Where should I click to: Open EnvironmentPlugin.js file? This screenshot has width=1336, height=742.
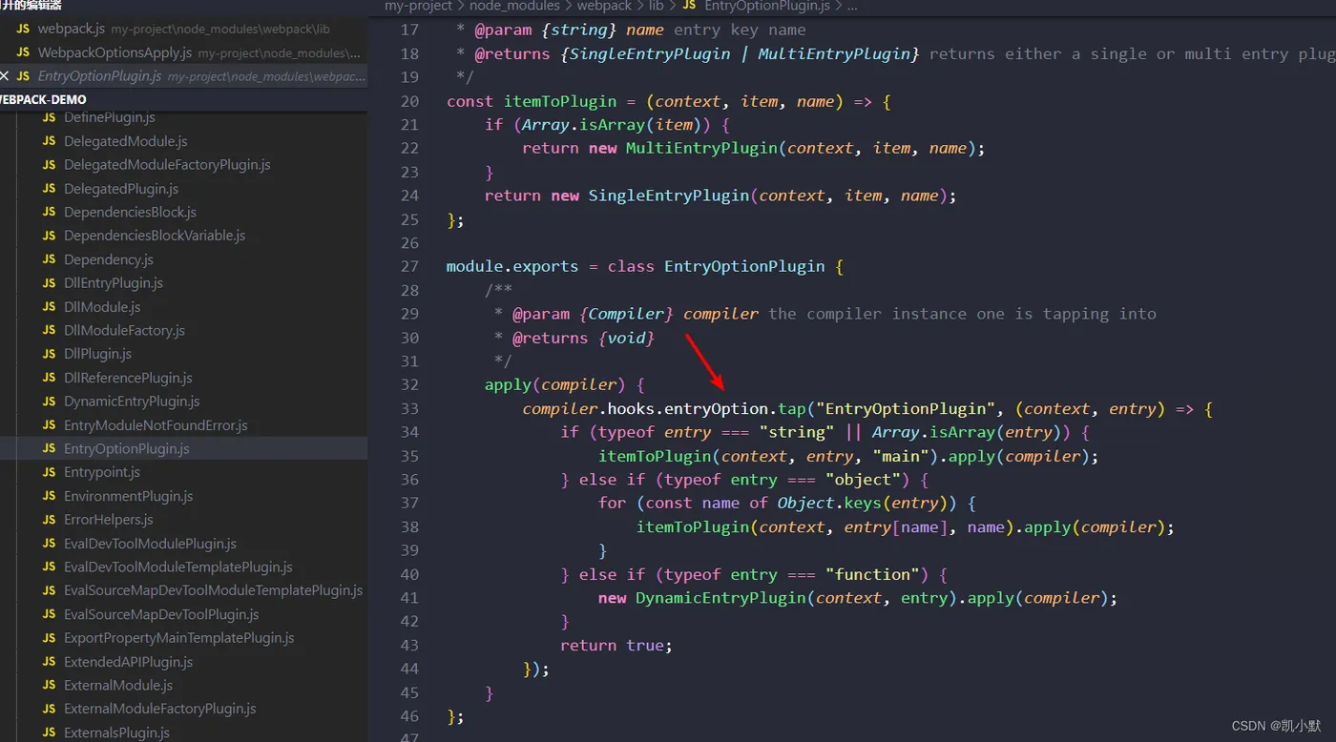[128, 496]
